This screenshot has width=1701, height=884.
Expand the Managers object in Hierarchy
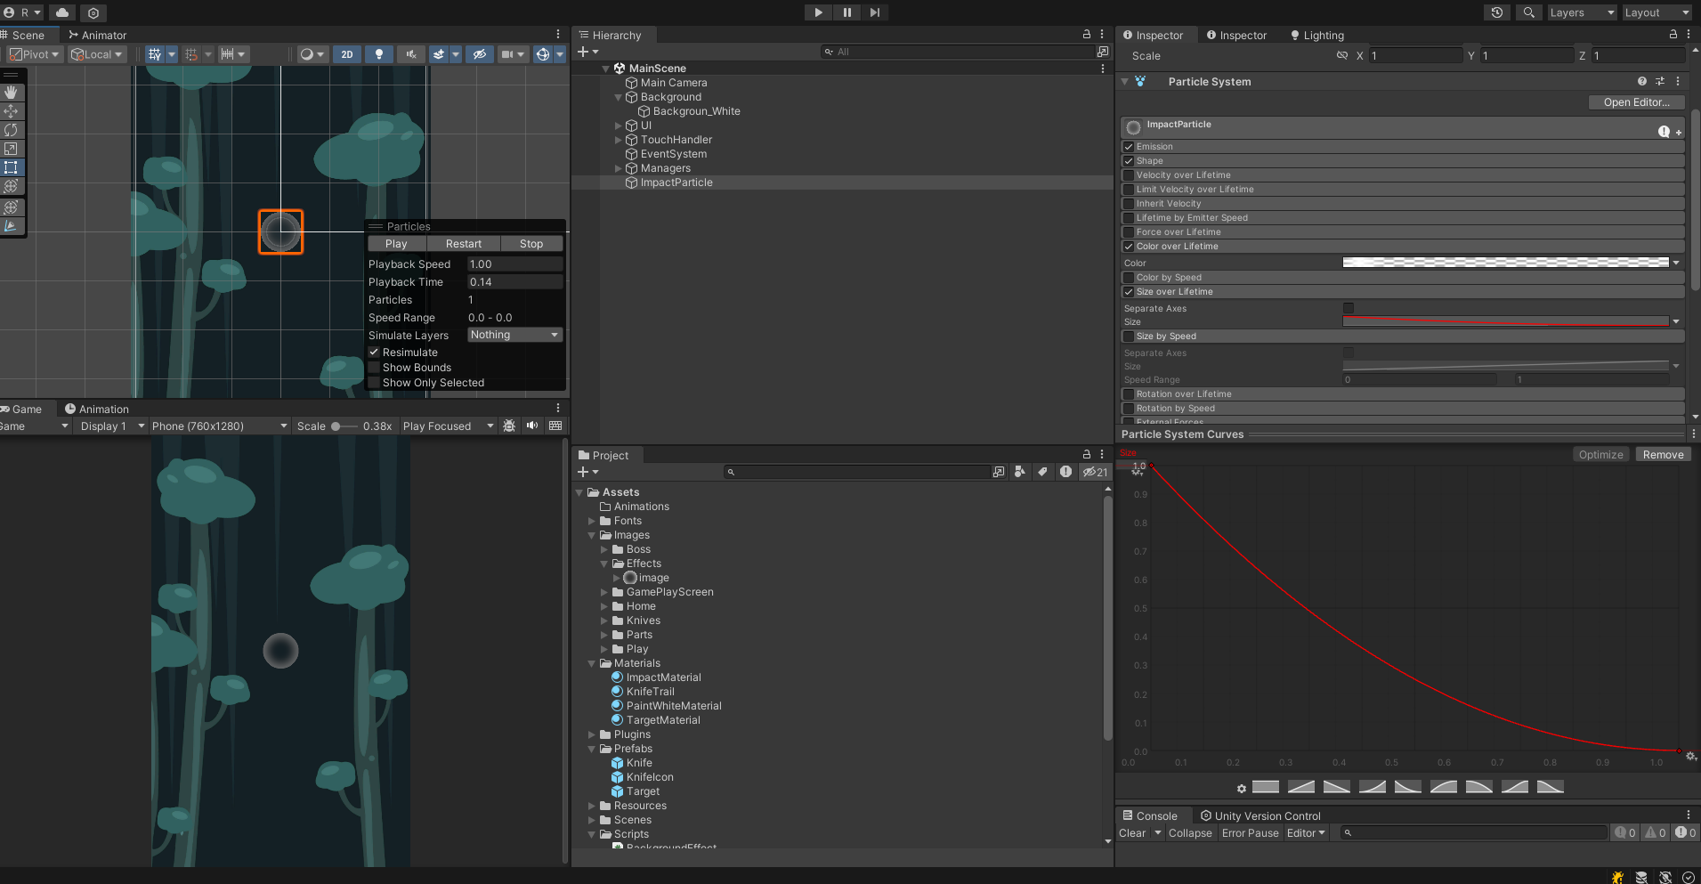coord(619,168)
